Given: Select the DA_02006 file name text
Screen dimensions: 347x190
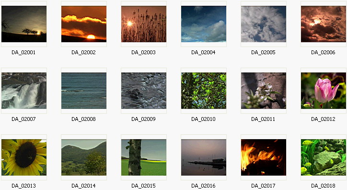Looking at the screenshot, I should coord(323,52).
